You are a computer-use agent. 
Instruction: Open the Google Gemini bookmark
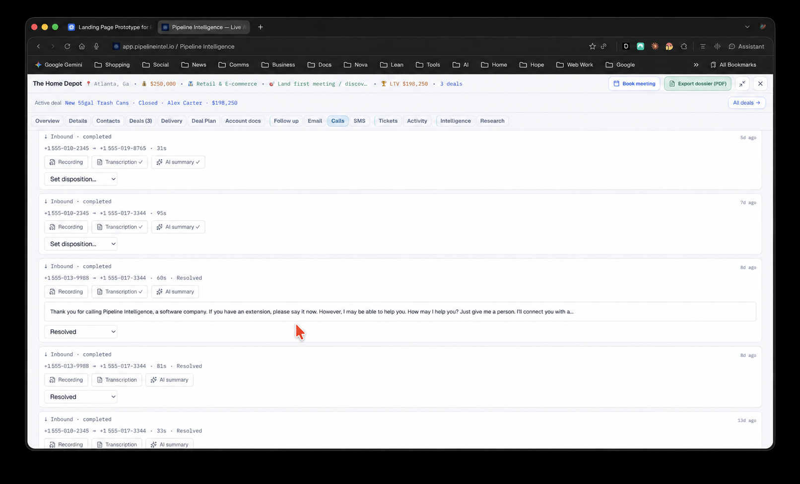point(58,64)
